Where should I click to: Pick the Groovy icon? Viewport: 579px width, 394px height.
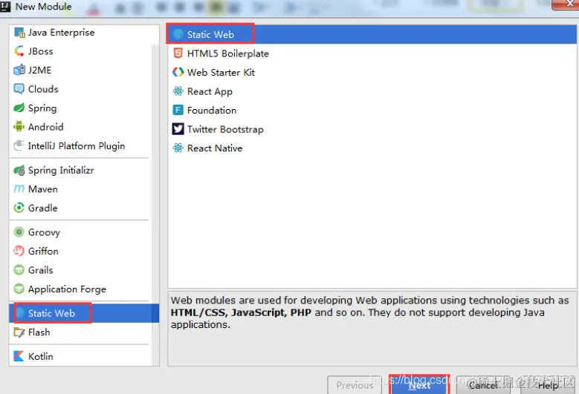[19, 232]
